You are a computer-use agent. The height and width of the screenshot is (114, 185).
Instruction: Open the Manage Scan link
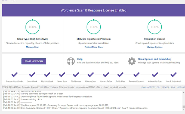click(33, 47)
